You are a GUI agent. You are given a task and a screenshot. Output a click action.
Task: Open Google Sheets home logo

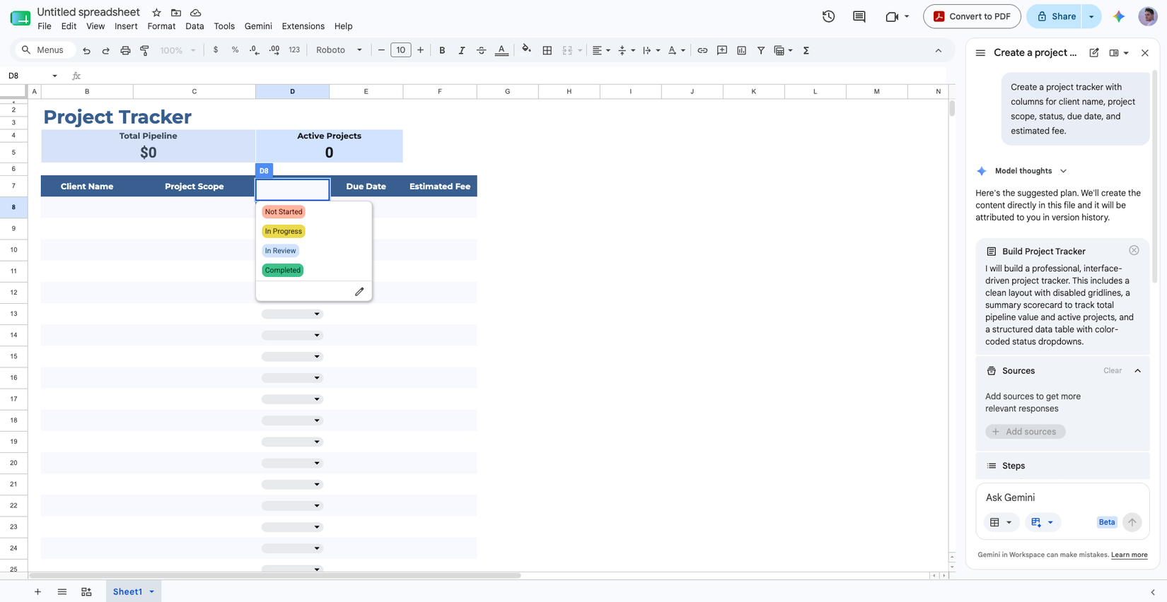[20, 18]
